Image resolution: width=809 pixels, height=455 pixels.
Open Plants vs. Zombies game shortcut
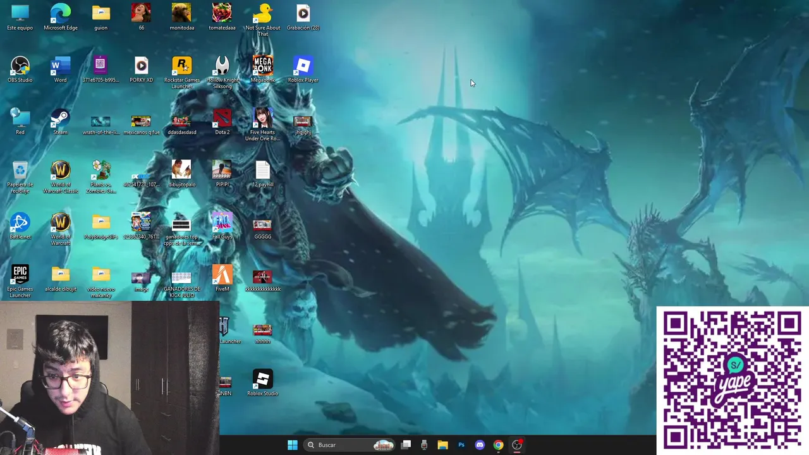point(100,177)
